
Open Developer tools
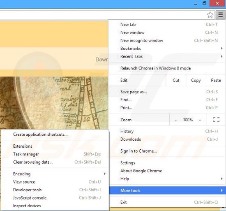click(x=55, y=190)
